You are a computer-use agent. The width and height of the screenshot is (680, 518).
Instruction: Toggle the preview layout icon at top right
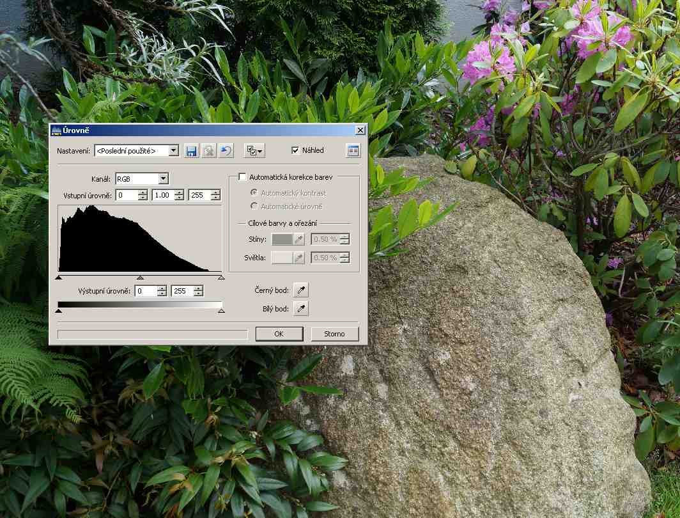pyautogui.click(x=353, y=151)
